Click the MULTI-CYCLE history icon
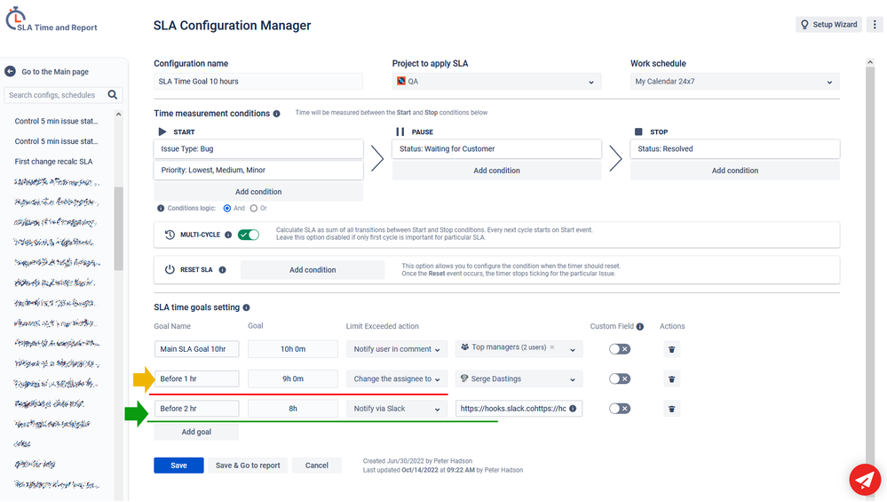Image resolution: width=887 pixels, height=502 pixels. pos(170,235)
